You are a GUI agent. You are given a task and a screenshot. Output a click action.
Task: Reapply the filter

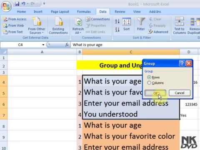pyautogui.click(x=157, y=25)
